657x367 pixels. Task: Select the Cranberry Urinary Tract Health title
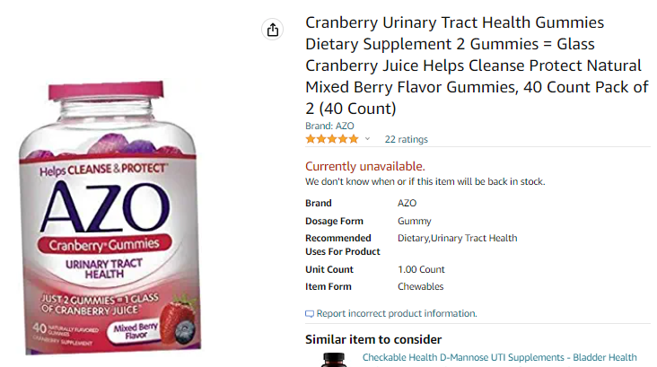point(477,66)
